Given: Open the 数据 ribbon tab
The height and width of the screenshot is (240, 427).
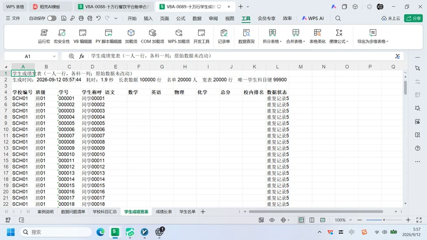Looking at the screenshot, I should (x=197, y=18).
